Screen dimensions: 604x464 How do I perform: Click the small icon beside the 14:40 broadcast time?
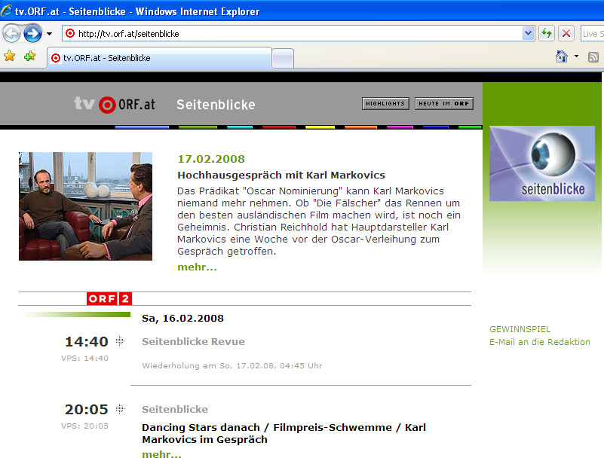(120, 341)
